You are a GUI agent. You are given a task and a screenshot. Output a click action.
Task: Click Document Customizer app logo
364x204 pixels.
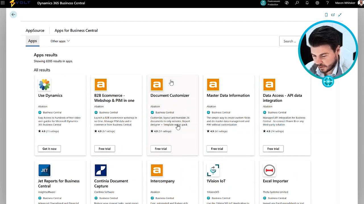pyautogui.click(x=157, y=85)
